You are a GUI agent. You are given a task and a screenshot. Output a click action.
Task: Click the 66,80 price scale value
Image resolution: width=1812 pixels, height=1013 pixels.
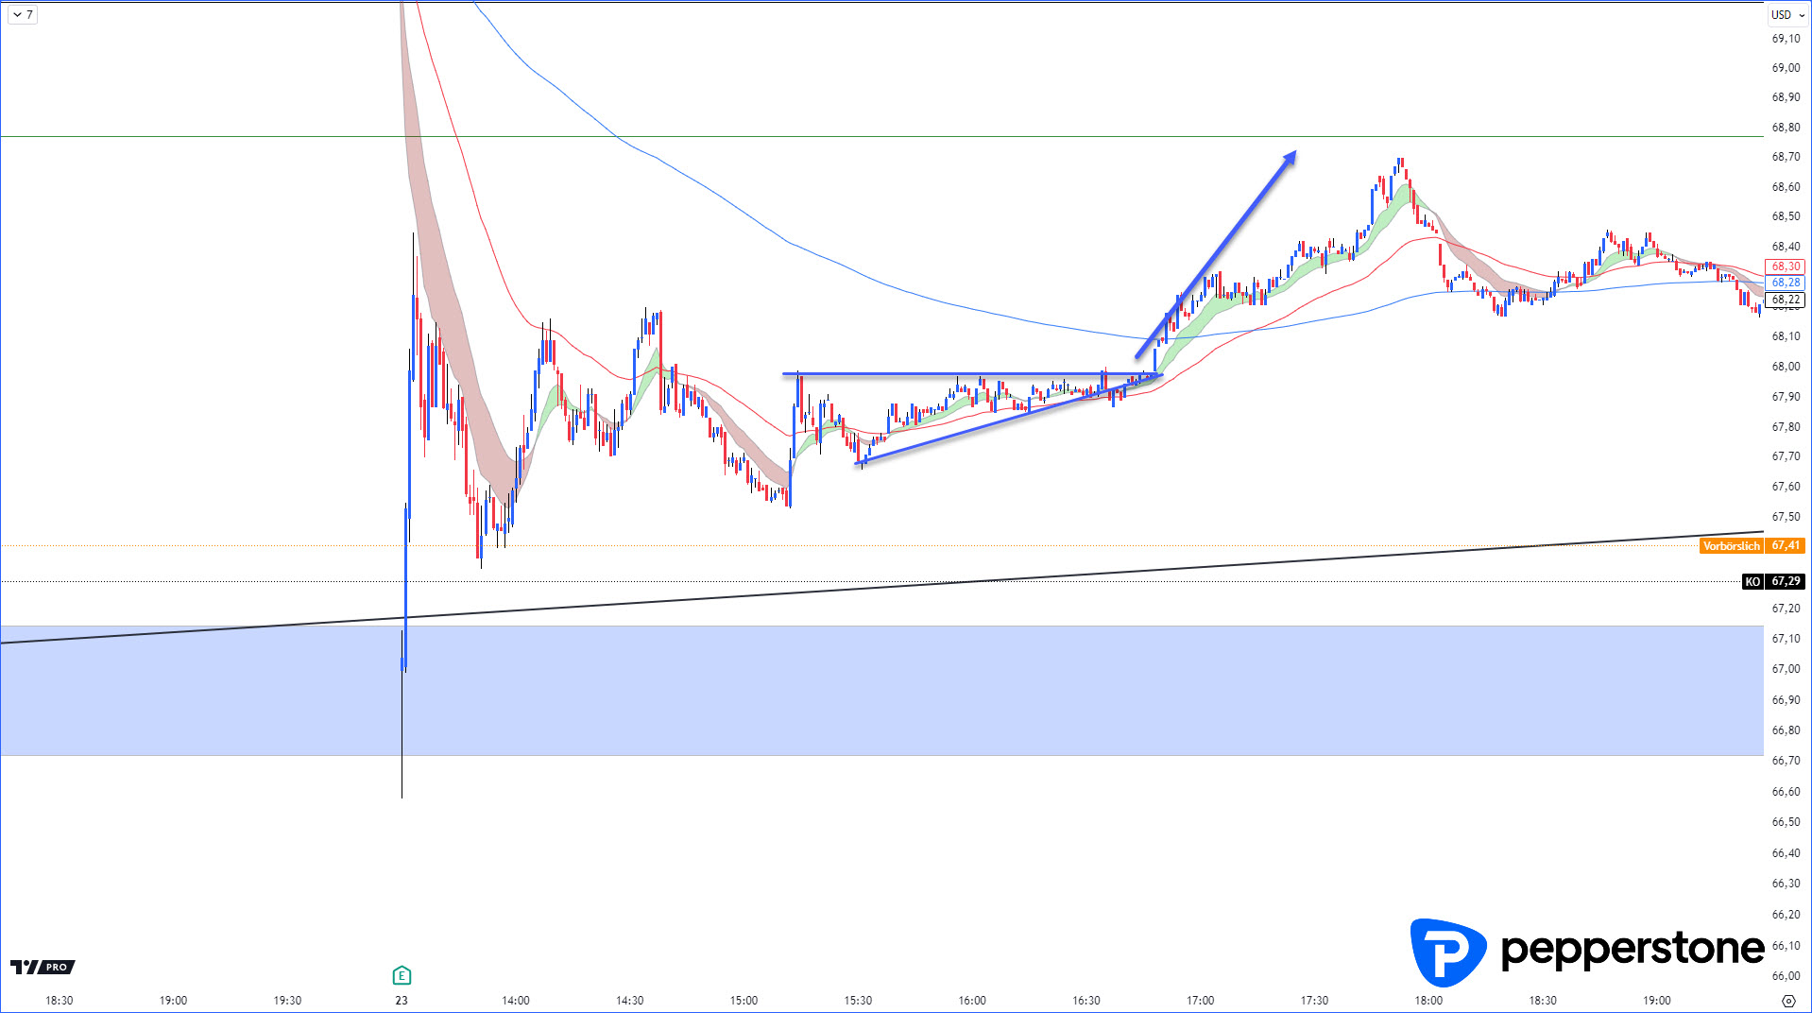pos(1786,730)
